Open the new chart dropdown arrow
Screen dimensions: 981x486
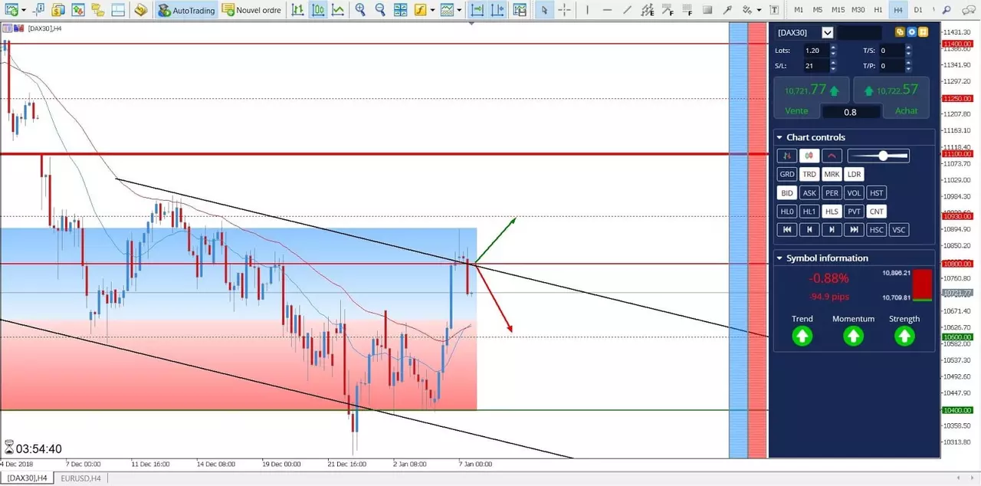[24, 10]
